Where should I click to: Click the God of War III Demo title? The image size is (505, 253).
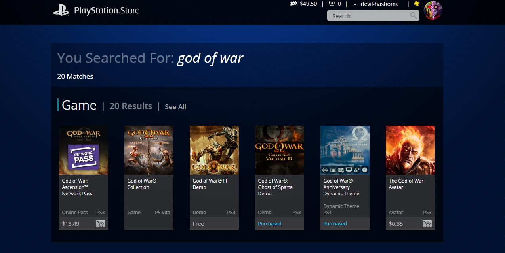[x=210, y=184]
